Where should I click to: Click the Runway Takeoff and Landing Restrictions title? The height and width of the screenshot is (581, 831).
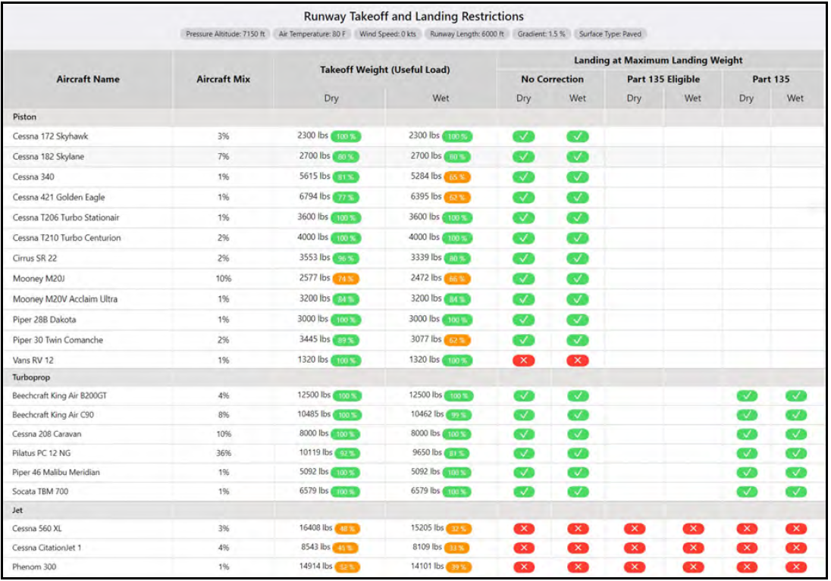[x=413, y=17]
